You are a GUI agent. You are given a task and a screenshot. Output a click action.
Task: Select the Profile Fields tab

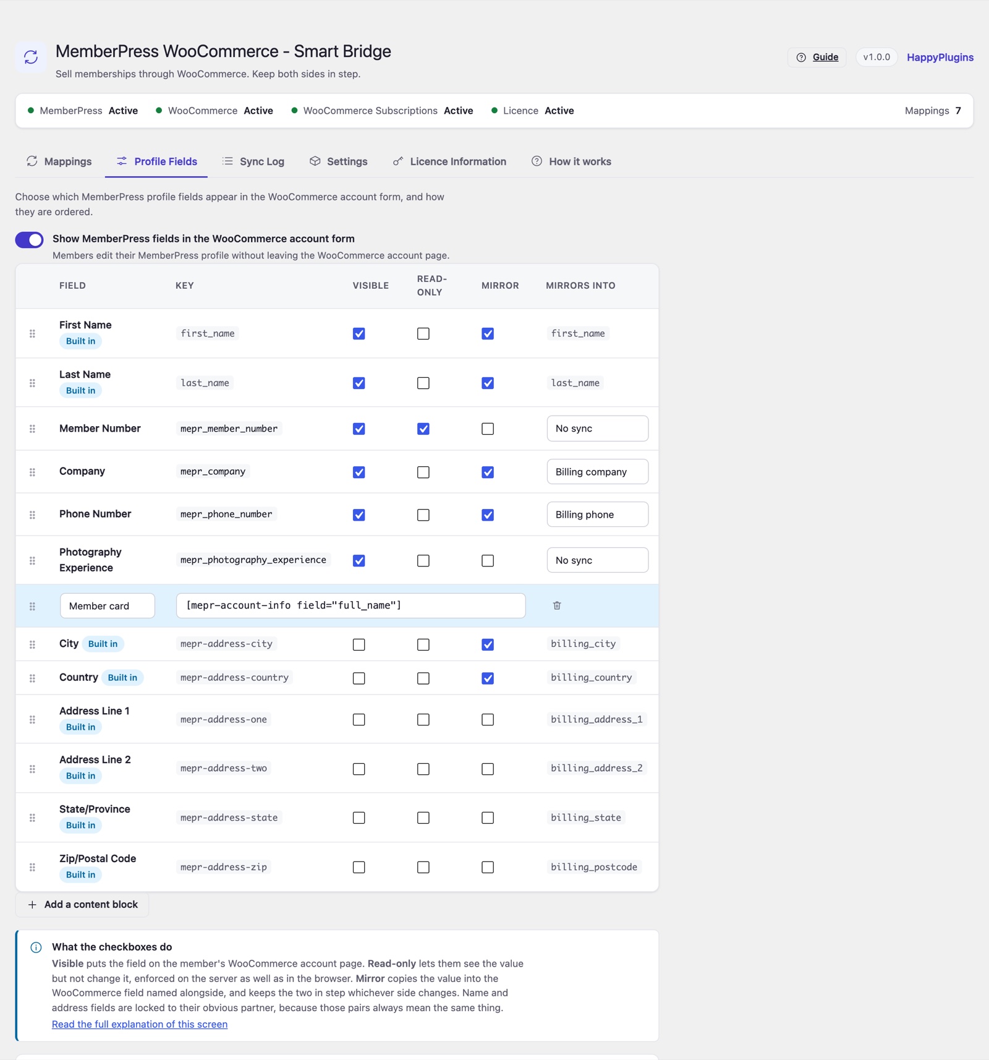coord(156,161)
